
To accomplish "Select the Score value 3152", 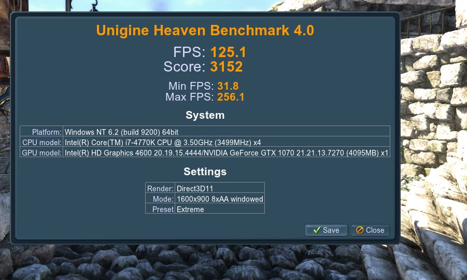I will pos(227,66).
